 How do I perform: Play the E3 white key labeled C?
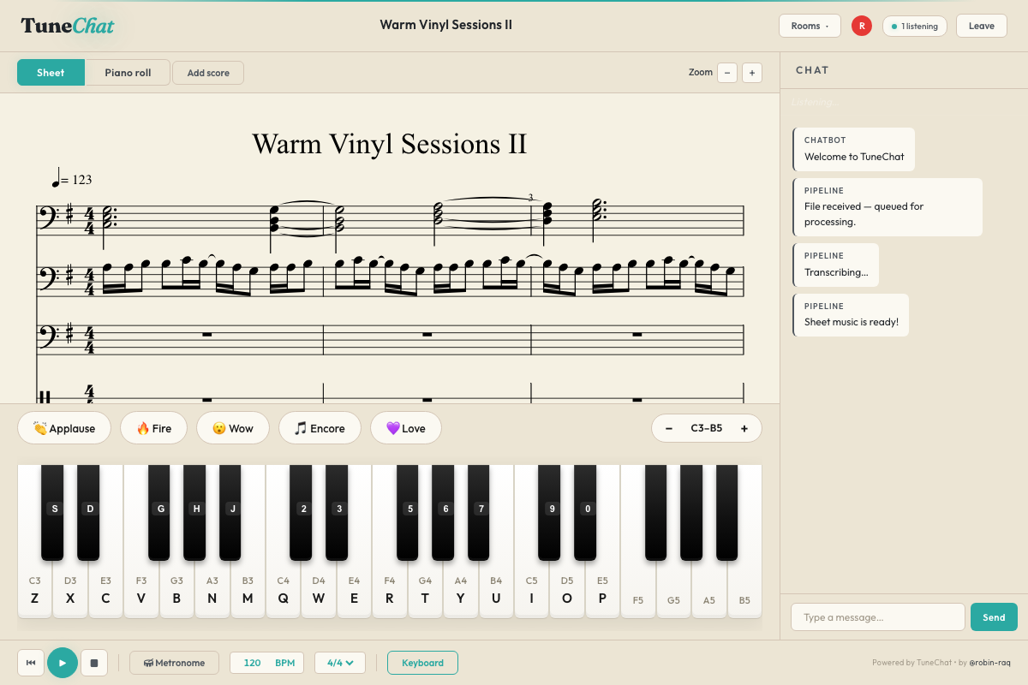pos(105,591)
